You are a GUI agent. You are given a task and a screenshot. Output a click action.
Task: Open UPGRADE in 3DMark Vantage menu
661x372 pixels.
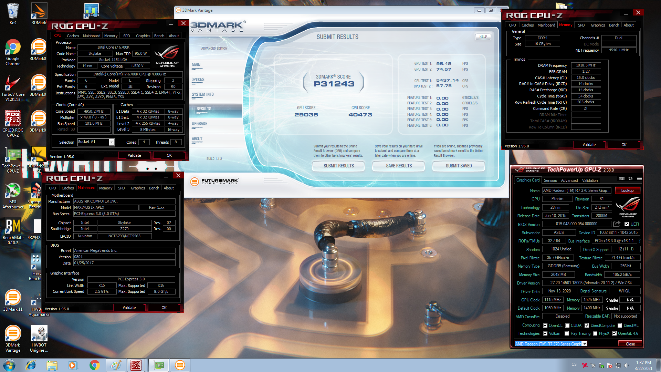(x=199, y=124)
